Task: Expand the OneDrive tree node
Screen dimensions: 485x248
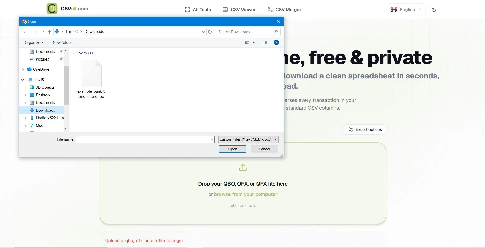Action: (x=23, y=69)
